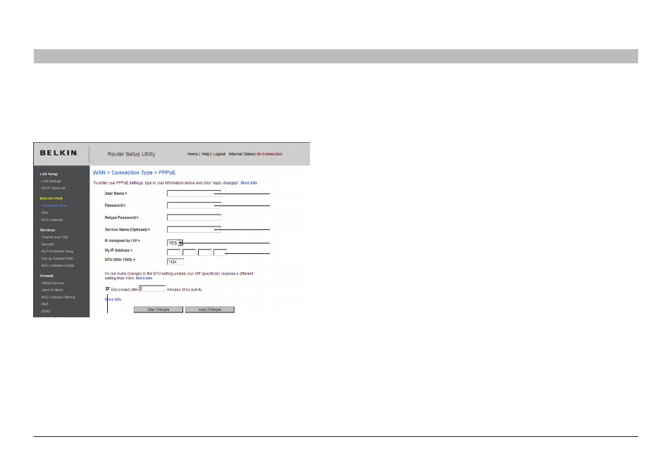Select the Internet WAN sidebar heading
The image size is (672, 470).
click(51, 198)
